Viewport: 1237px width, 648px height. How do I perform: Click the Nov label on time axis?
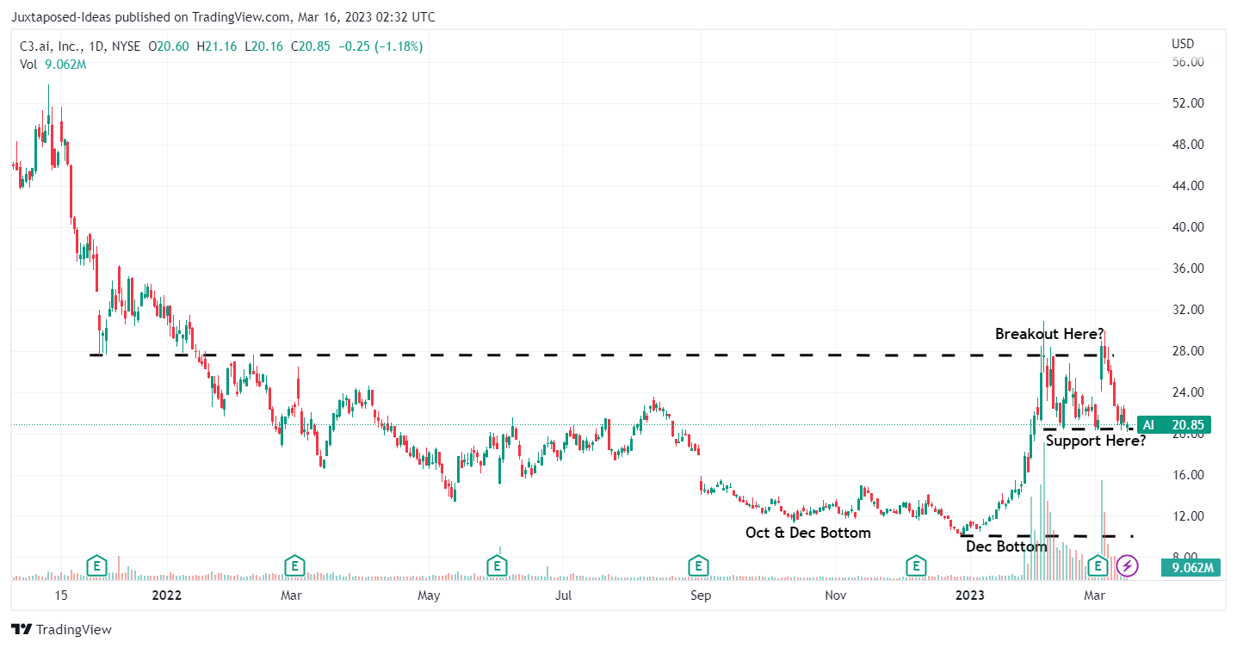(833, 596)
